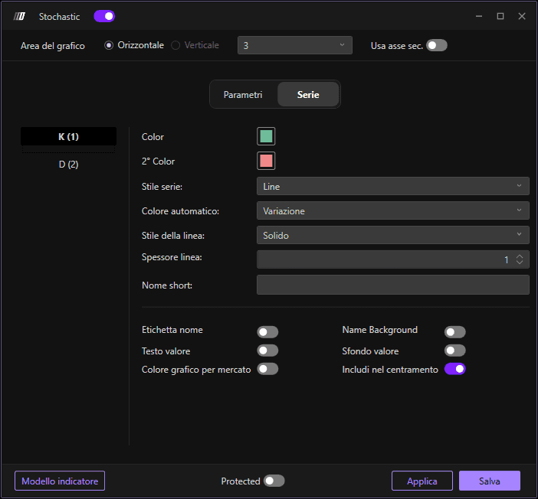Switch to the Serie tab
538x499 pixels.
308,95
